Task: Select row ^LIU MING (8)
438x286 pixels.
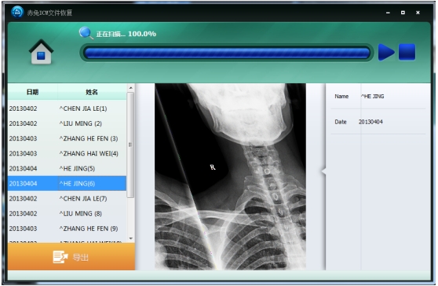Action: pyautogui.click(x=67, y=214)
